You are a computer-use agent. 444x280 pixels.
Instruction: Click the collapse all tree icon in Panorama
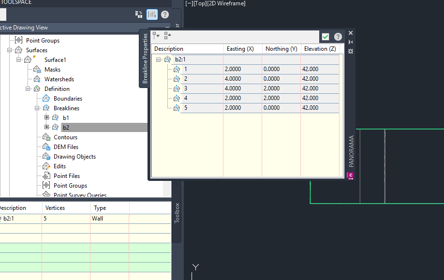point(168,35)
